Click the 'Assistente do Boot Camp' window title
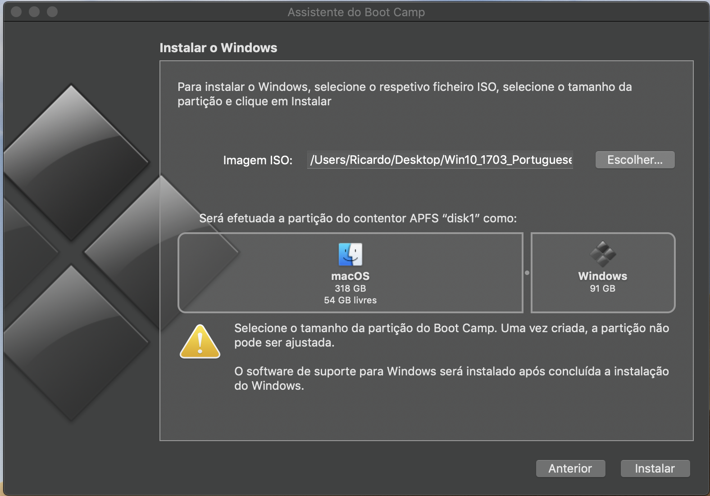Image resolution: width=710 pixels, height=496 pixels. click(356, 12)
